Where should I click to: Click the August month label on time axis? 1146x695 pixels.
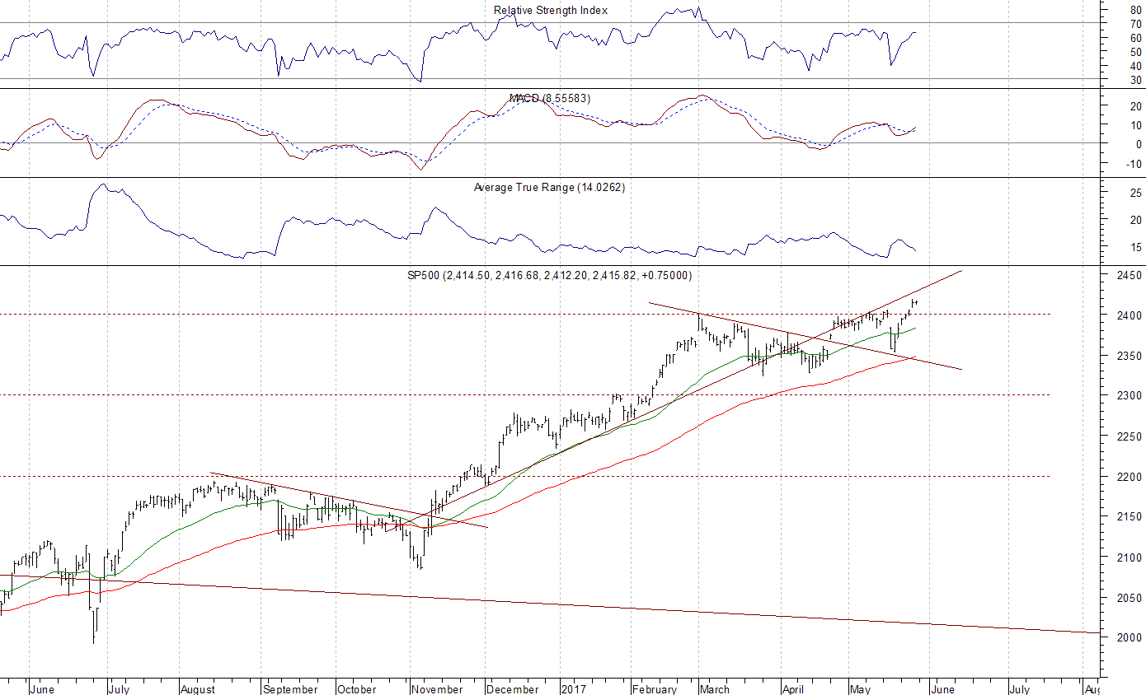[196, 689]
